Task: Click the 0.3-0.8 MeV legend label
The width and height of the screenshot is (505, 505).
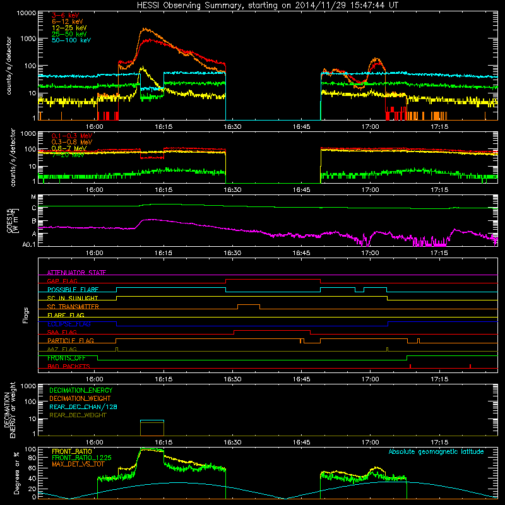Action: pos(72,142)
